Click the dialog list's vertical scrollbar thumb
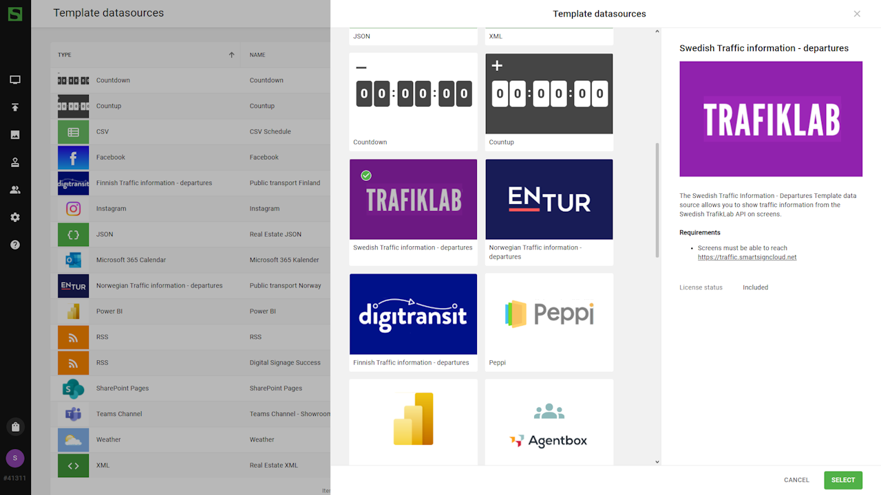Viewport: 881px width, 495px height. click(657, 200)
